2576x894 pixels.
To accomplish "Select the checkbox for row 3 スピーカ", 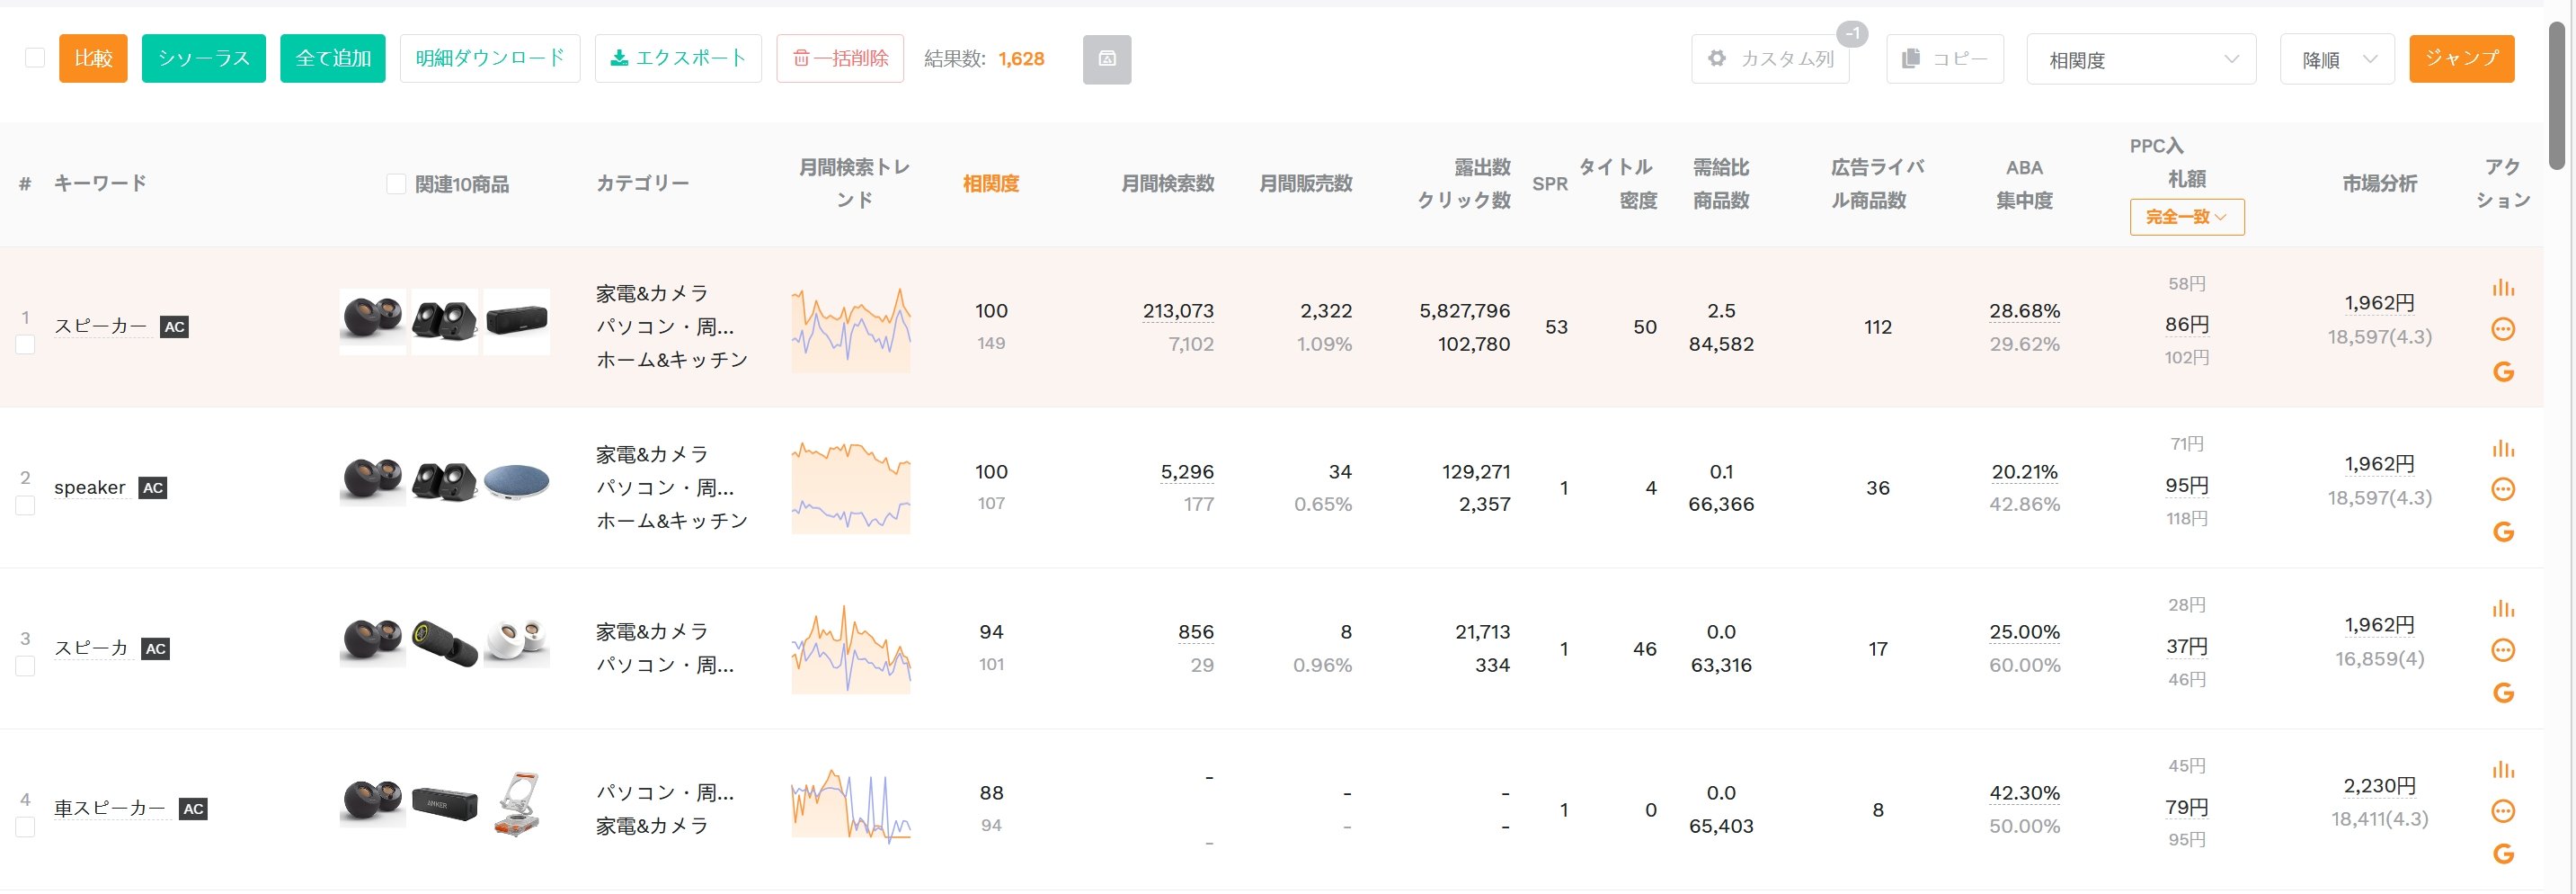I will pyautogui.click(x=25, y=666).
